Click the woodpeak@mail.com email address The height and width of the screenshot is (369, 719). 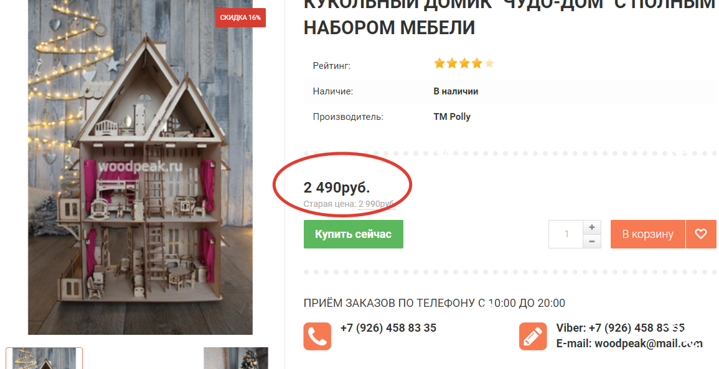pos(649,344)
